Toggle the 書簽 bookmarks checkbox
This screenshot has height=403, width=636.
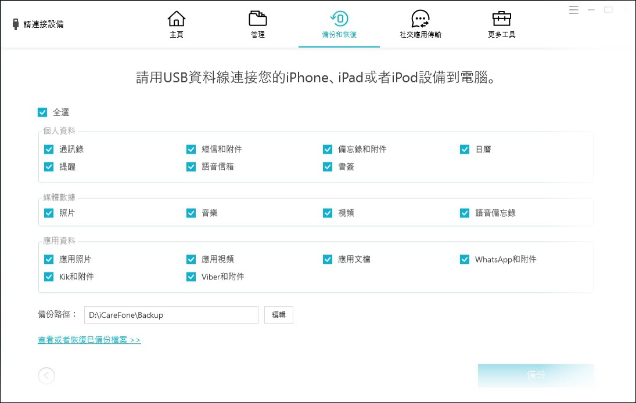click(328, 166)
